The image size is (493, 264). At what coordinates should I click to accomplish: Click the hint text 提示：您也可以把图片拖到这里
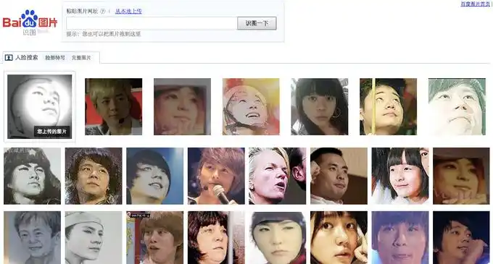(104, 34)
